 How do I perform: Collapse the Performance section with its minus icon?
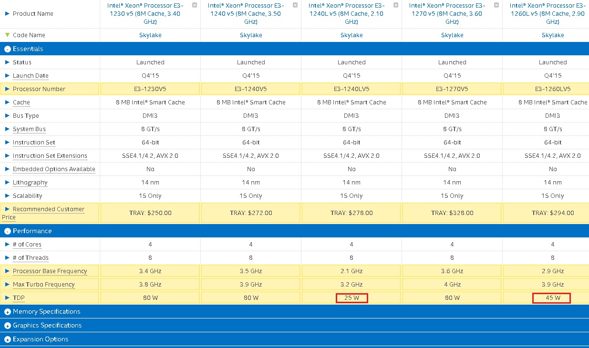(7, 231)
